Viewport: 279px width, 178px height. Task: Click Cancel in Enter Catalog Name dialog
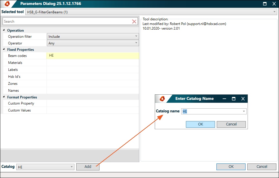pos(231,124)
